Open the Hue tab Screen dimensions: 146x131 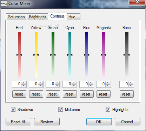tap(74, 17)
